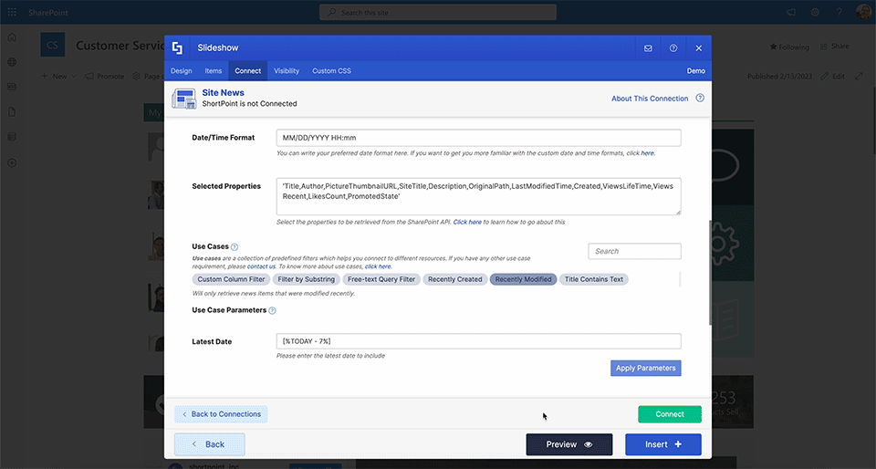Viewport: 876px width, 469px height.
Task: Click 'here' link for date format help
Action: [648, 153]
